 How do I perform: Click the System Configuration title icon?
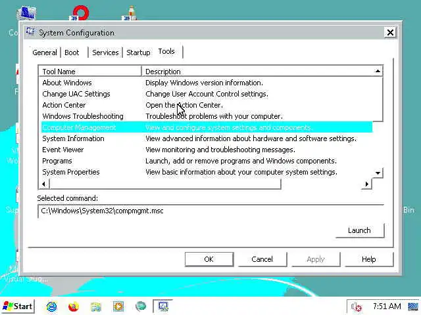[31, 32]
